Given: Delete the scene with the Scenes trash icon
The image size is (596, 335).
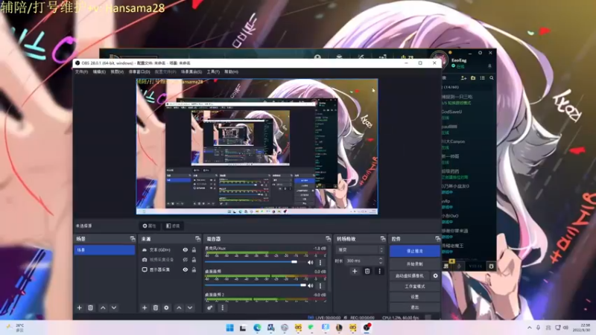Looking at the screenshot, I should pyautogui.click(x=90, y=307).
